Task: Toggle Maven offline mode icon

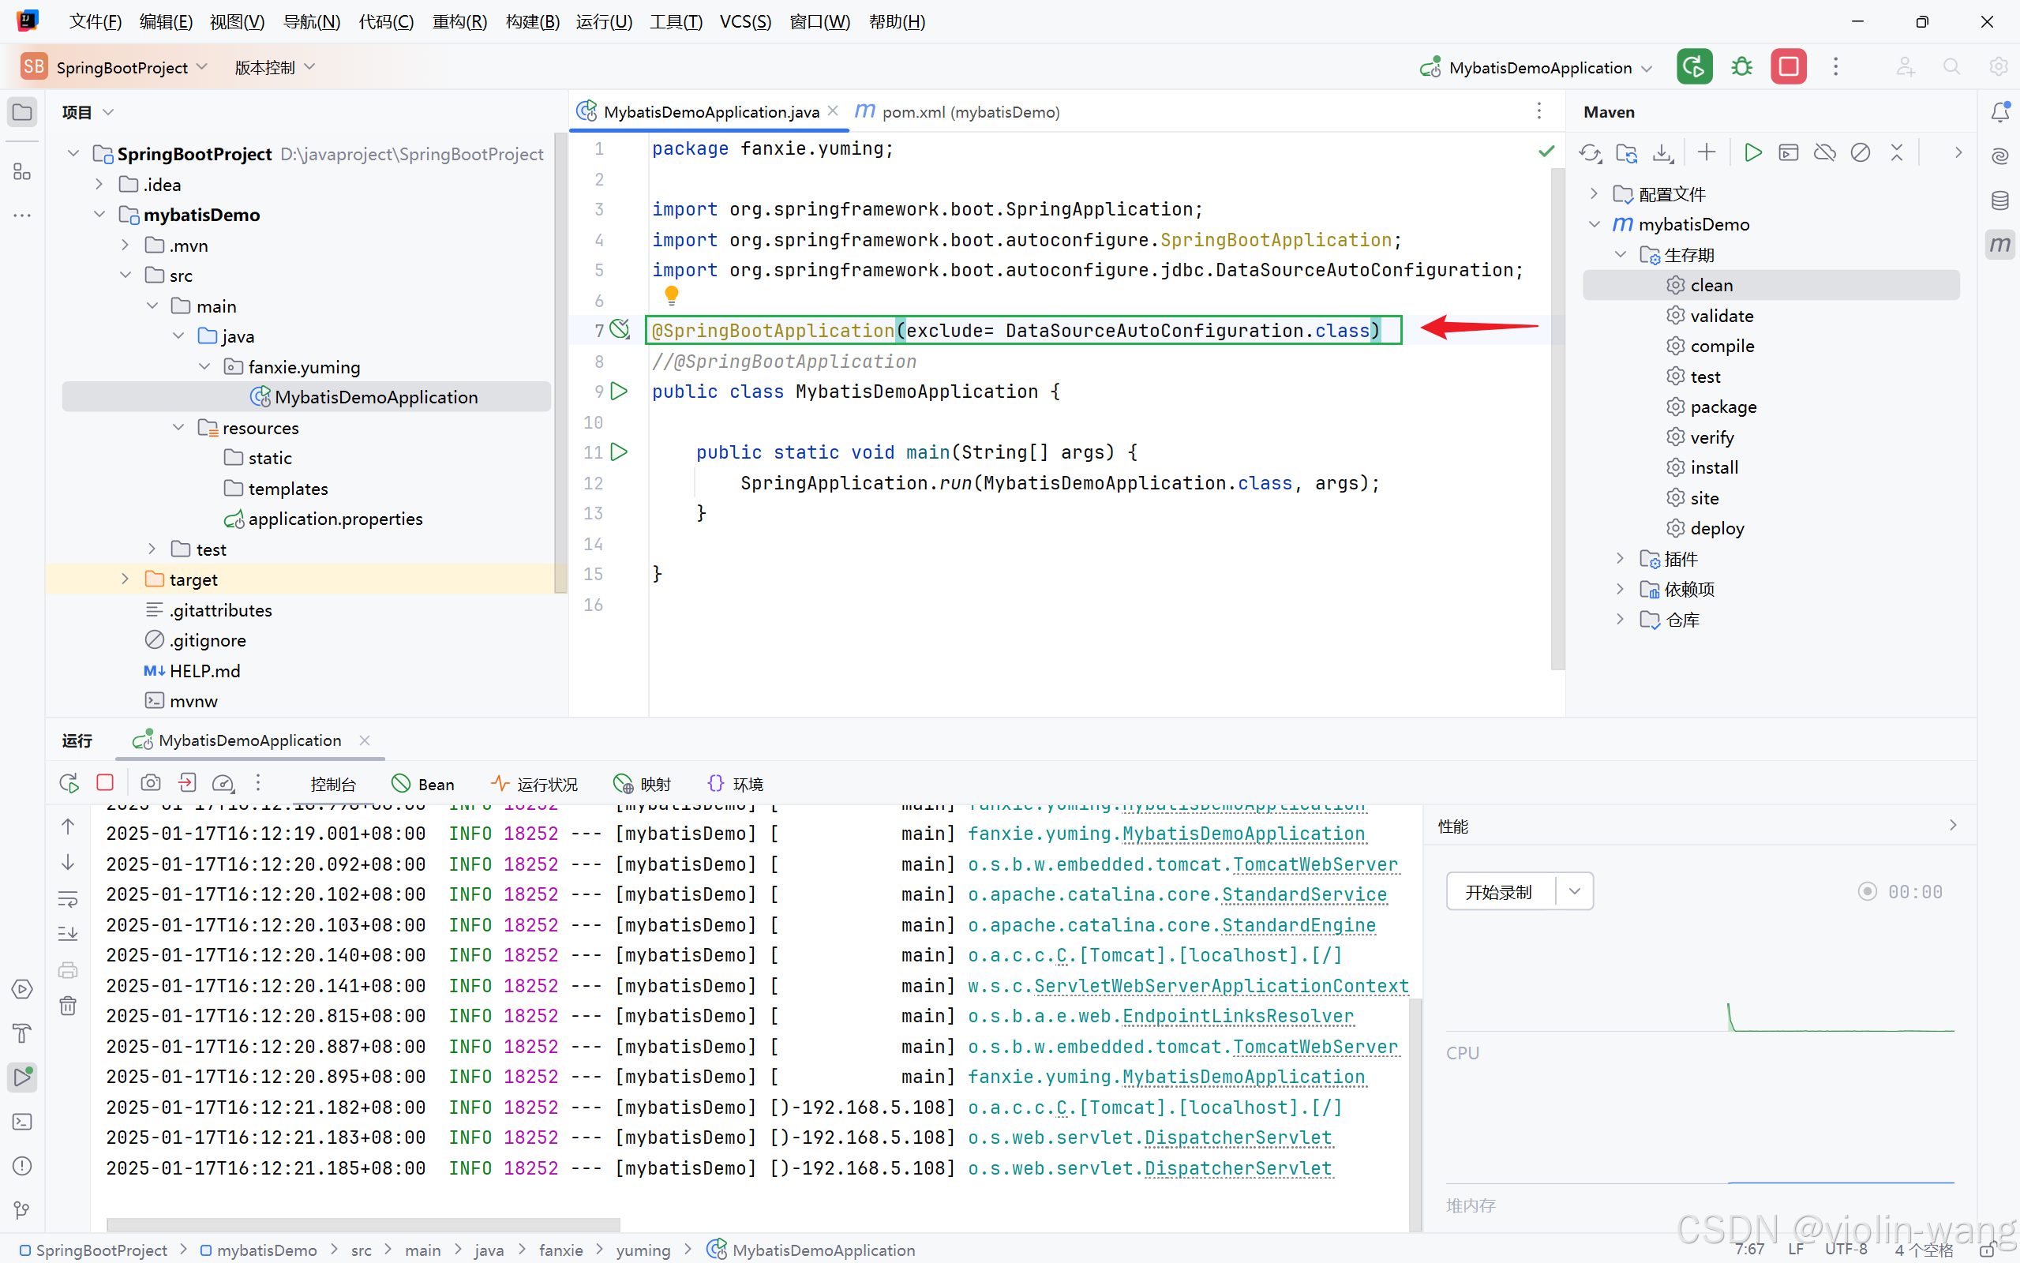Action: click(x=1824, y=153)
